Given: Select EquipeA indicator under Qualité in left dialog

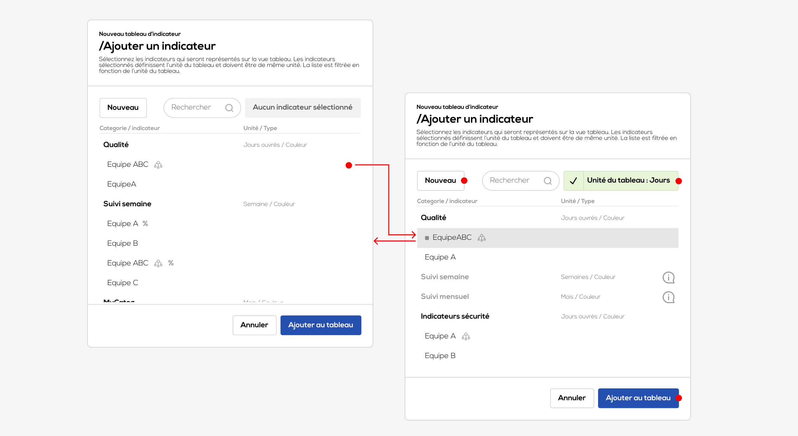Looking at the screenshot, I should [121, 184].
